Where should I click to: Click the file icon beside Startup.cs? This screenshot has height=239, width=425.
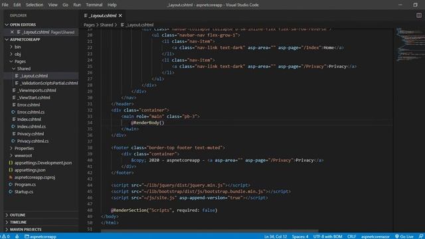tap(11, 192)
